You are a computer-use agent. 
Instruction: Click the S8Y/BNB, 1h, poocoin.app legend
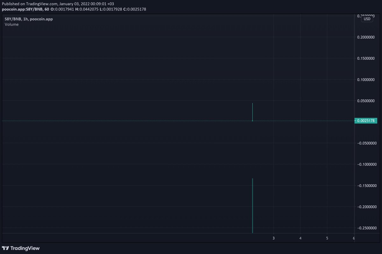(29, 19)
